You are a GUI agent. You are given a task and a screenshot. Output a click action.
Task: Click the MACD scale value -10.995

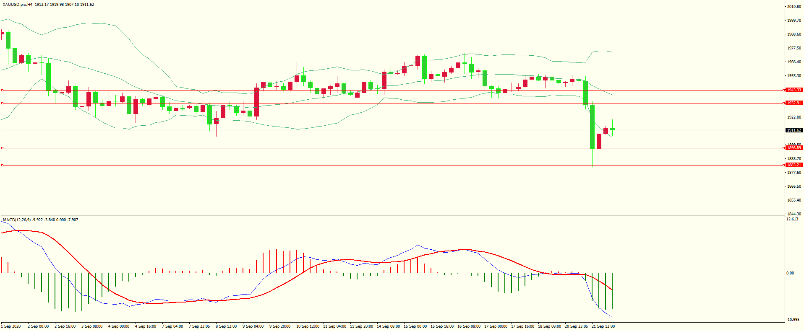[793, 319]
